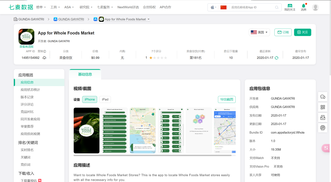Click the Whole Foods app icon in header card

click(x=26, y=36)
